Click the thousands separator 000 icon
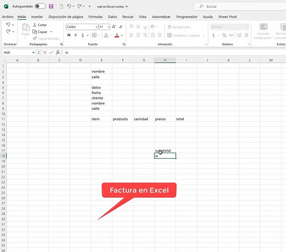Screen dimensions: 286x252 [x=232, y=35]
